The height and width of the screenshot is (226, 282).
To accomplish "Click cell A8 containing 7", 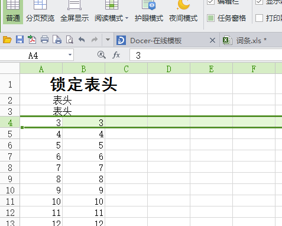I will click(x=41, y=167).
